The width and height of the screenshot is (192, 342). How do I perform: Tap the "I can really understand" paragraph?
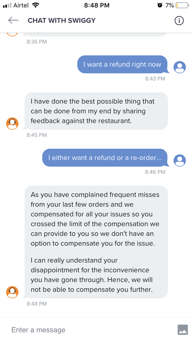click(92, 275)
